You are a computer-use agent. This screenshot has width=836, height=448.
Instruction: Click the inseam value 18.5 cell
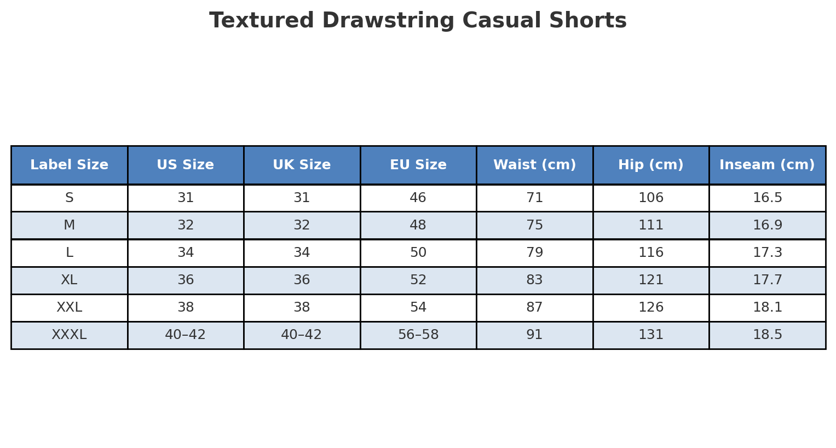coord(767,335)
